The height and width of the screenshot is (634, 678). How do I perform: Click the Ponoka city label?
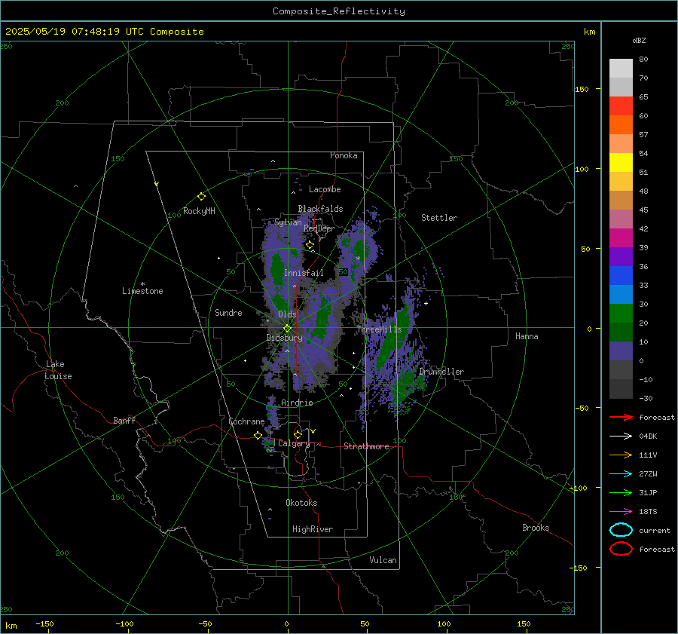[x=344, y=155]
